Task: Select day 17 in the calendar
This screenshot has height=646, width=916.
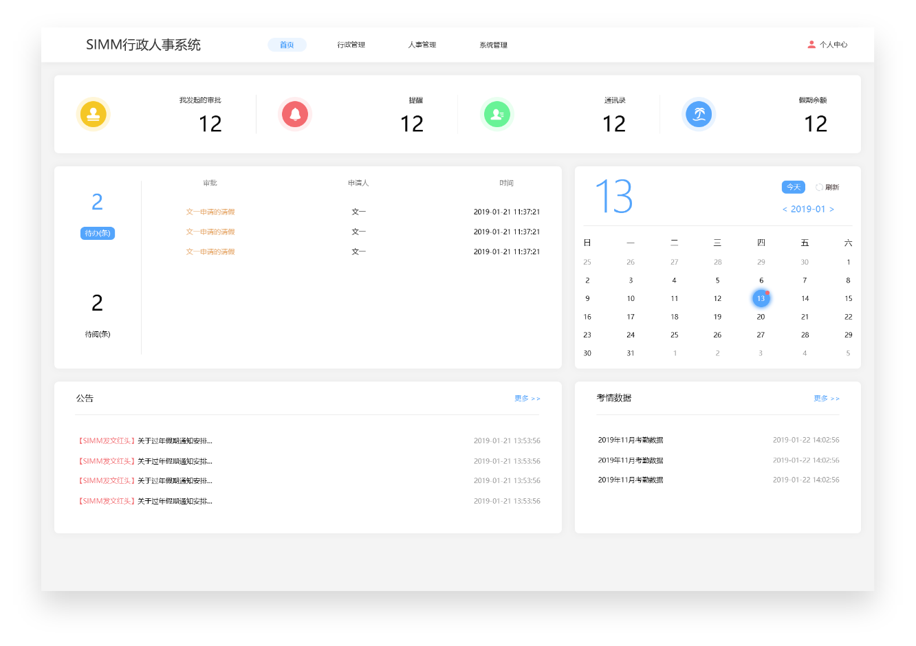Action: (x=631, y=317)
